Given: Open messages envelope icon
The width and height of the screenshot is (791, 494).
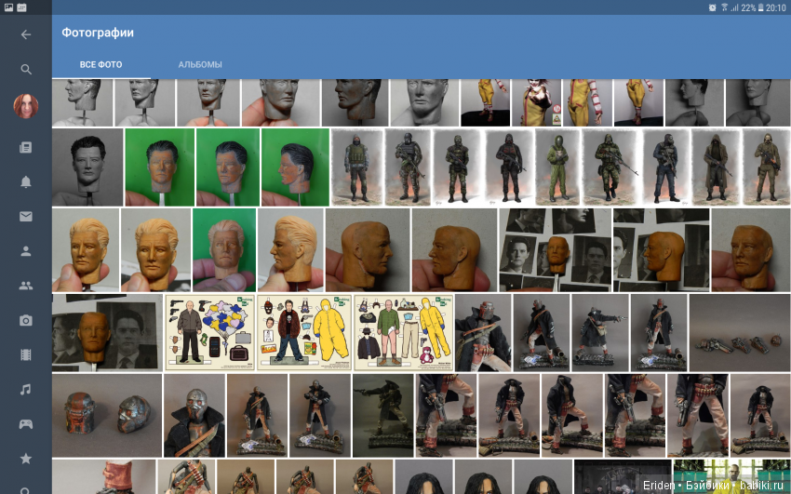Looking at the screenshot, I should coord(26,217).
